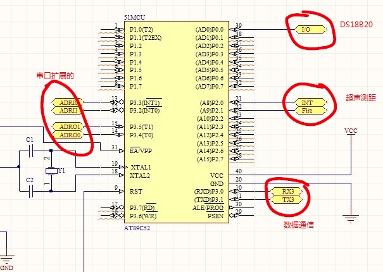Image resolution: width=383 pixels, height=272 pixels.
Task: Select the ADRO0 port symbol
Action: pyautogui.click(x=68, y=135)
